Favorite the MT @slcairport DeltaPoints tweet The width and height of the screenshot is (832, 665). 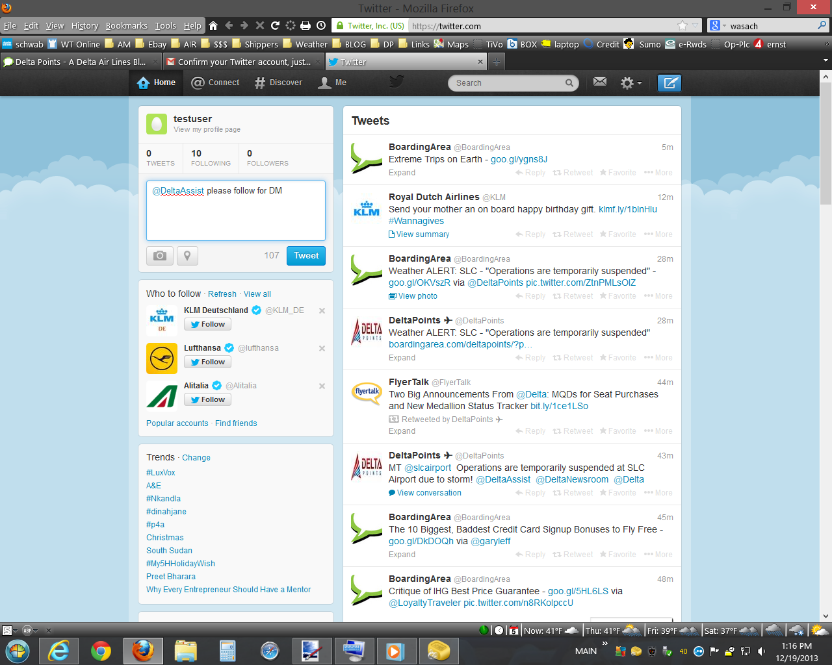coord(617,493)
